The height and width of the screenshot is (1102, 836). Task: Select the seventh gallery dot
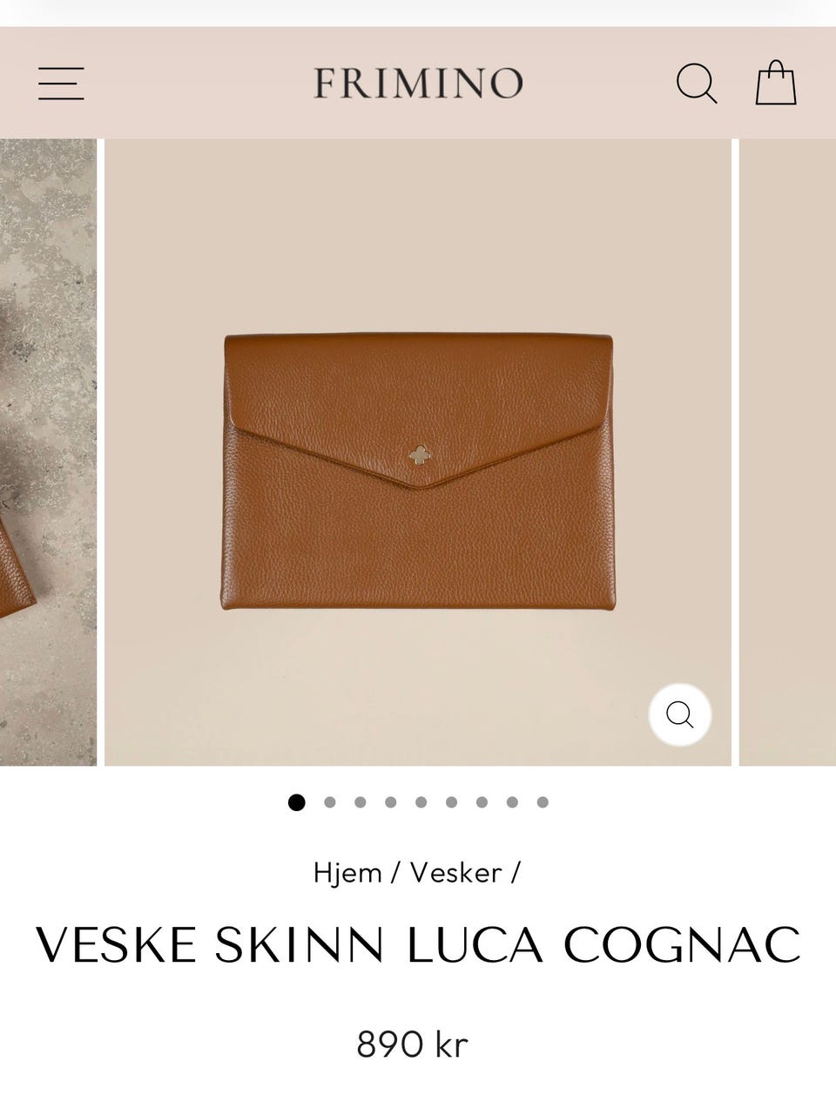(482, 802)
